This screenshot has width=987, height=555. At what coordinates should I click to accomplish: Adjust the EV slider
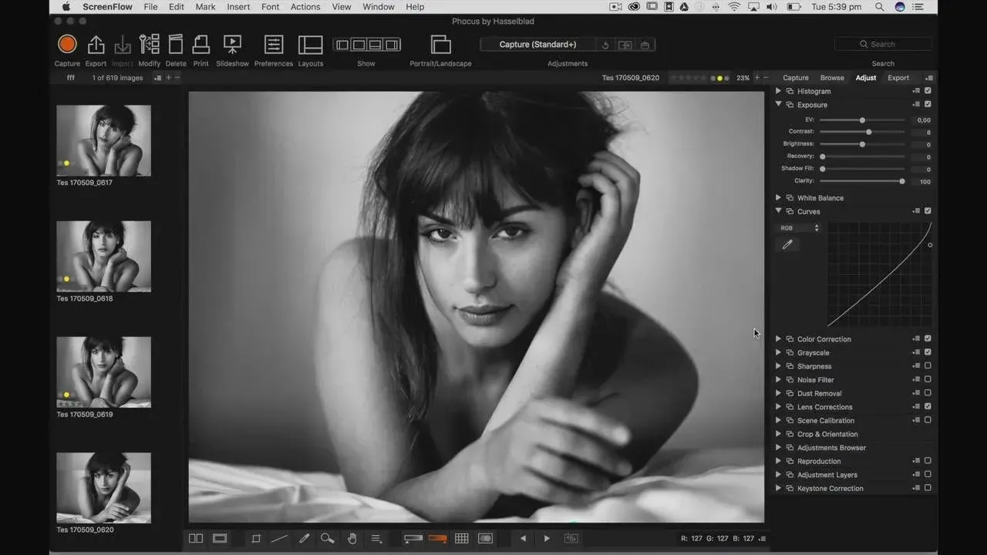point(862,120)
